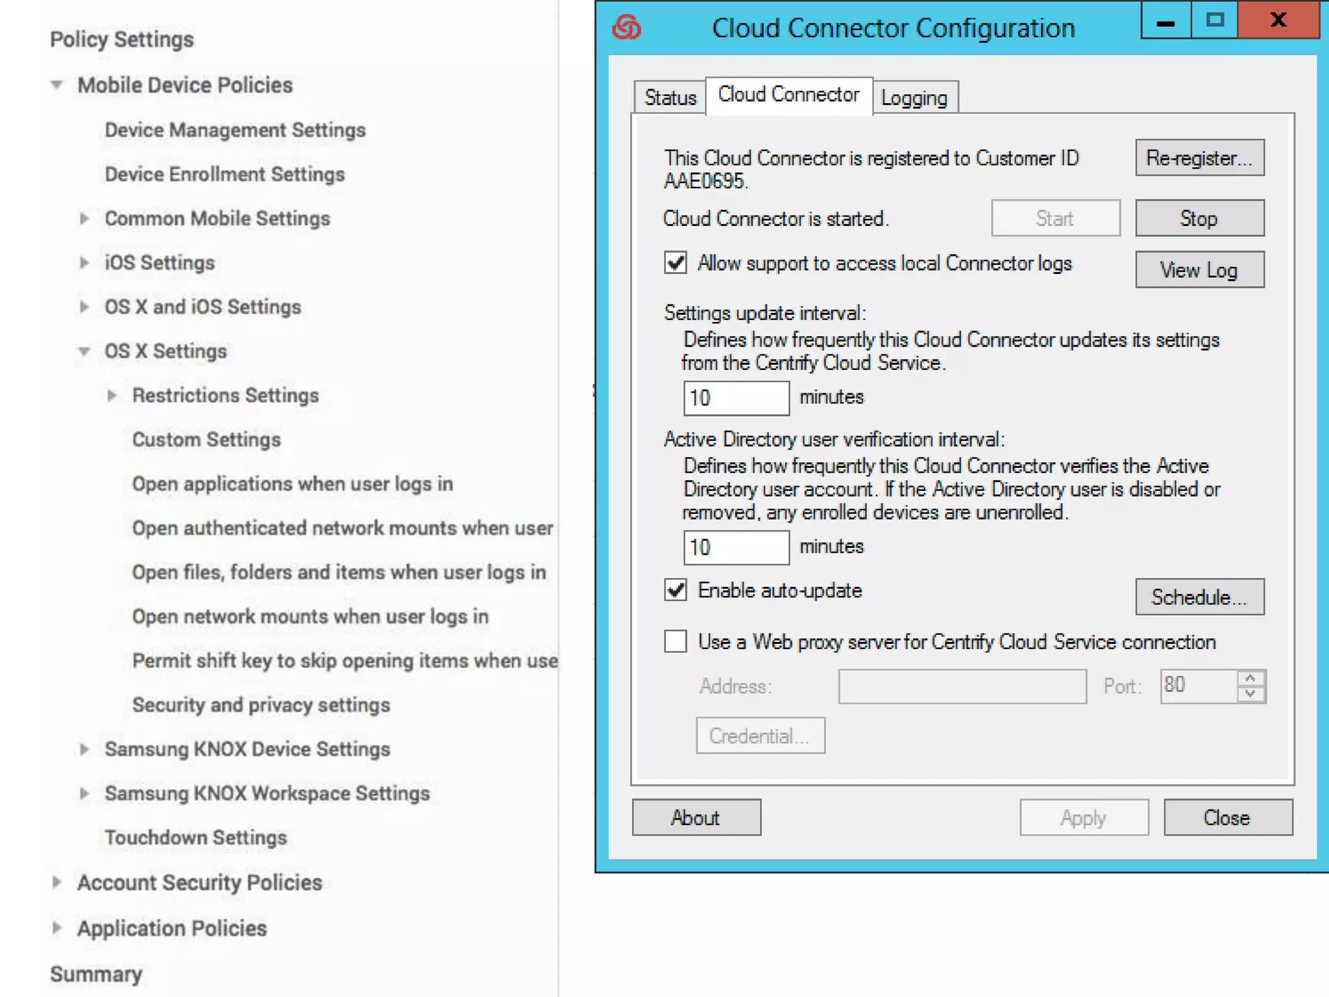Image resolution: width=1329 pixels, height=997 pixels.
Task: Uncheck Enable auto-update checkbox
Action: [x=676, y=590]
